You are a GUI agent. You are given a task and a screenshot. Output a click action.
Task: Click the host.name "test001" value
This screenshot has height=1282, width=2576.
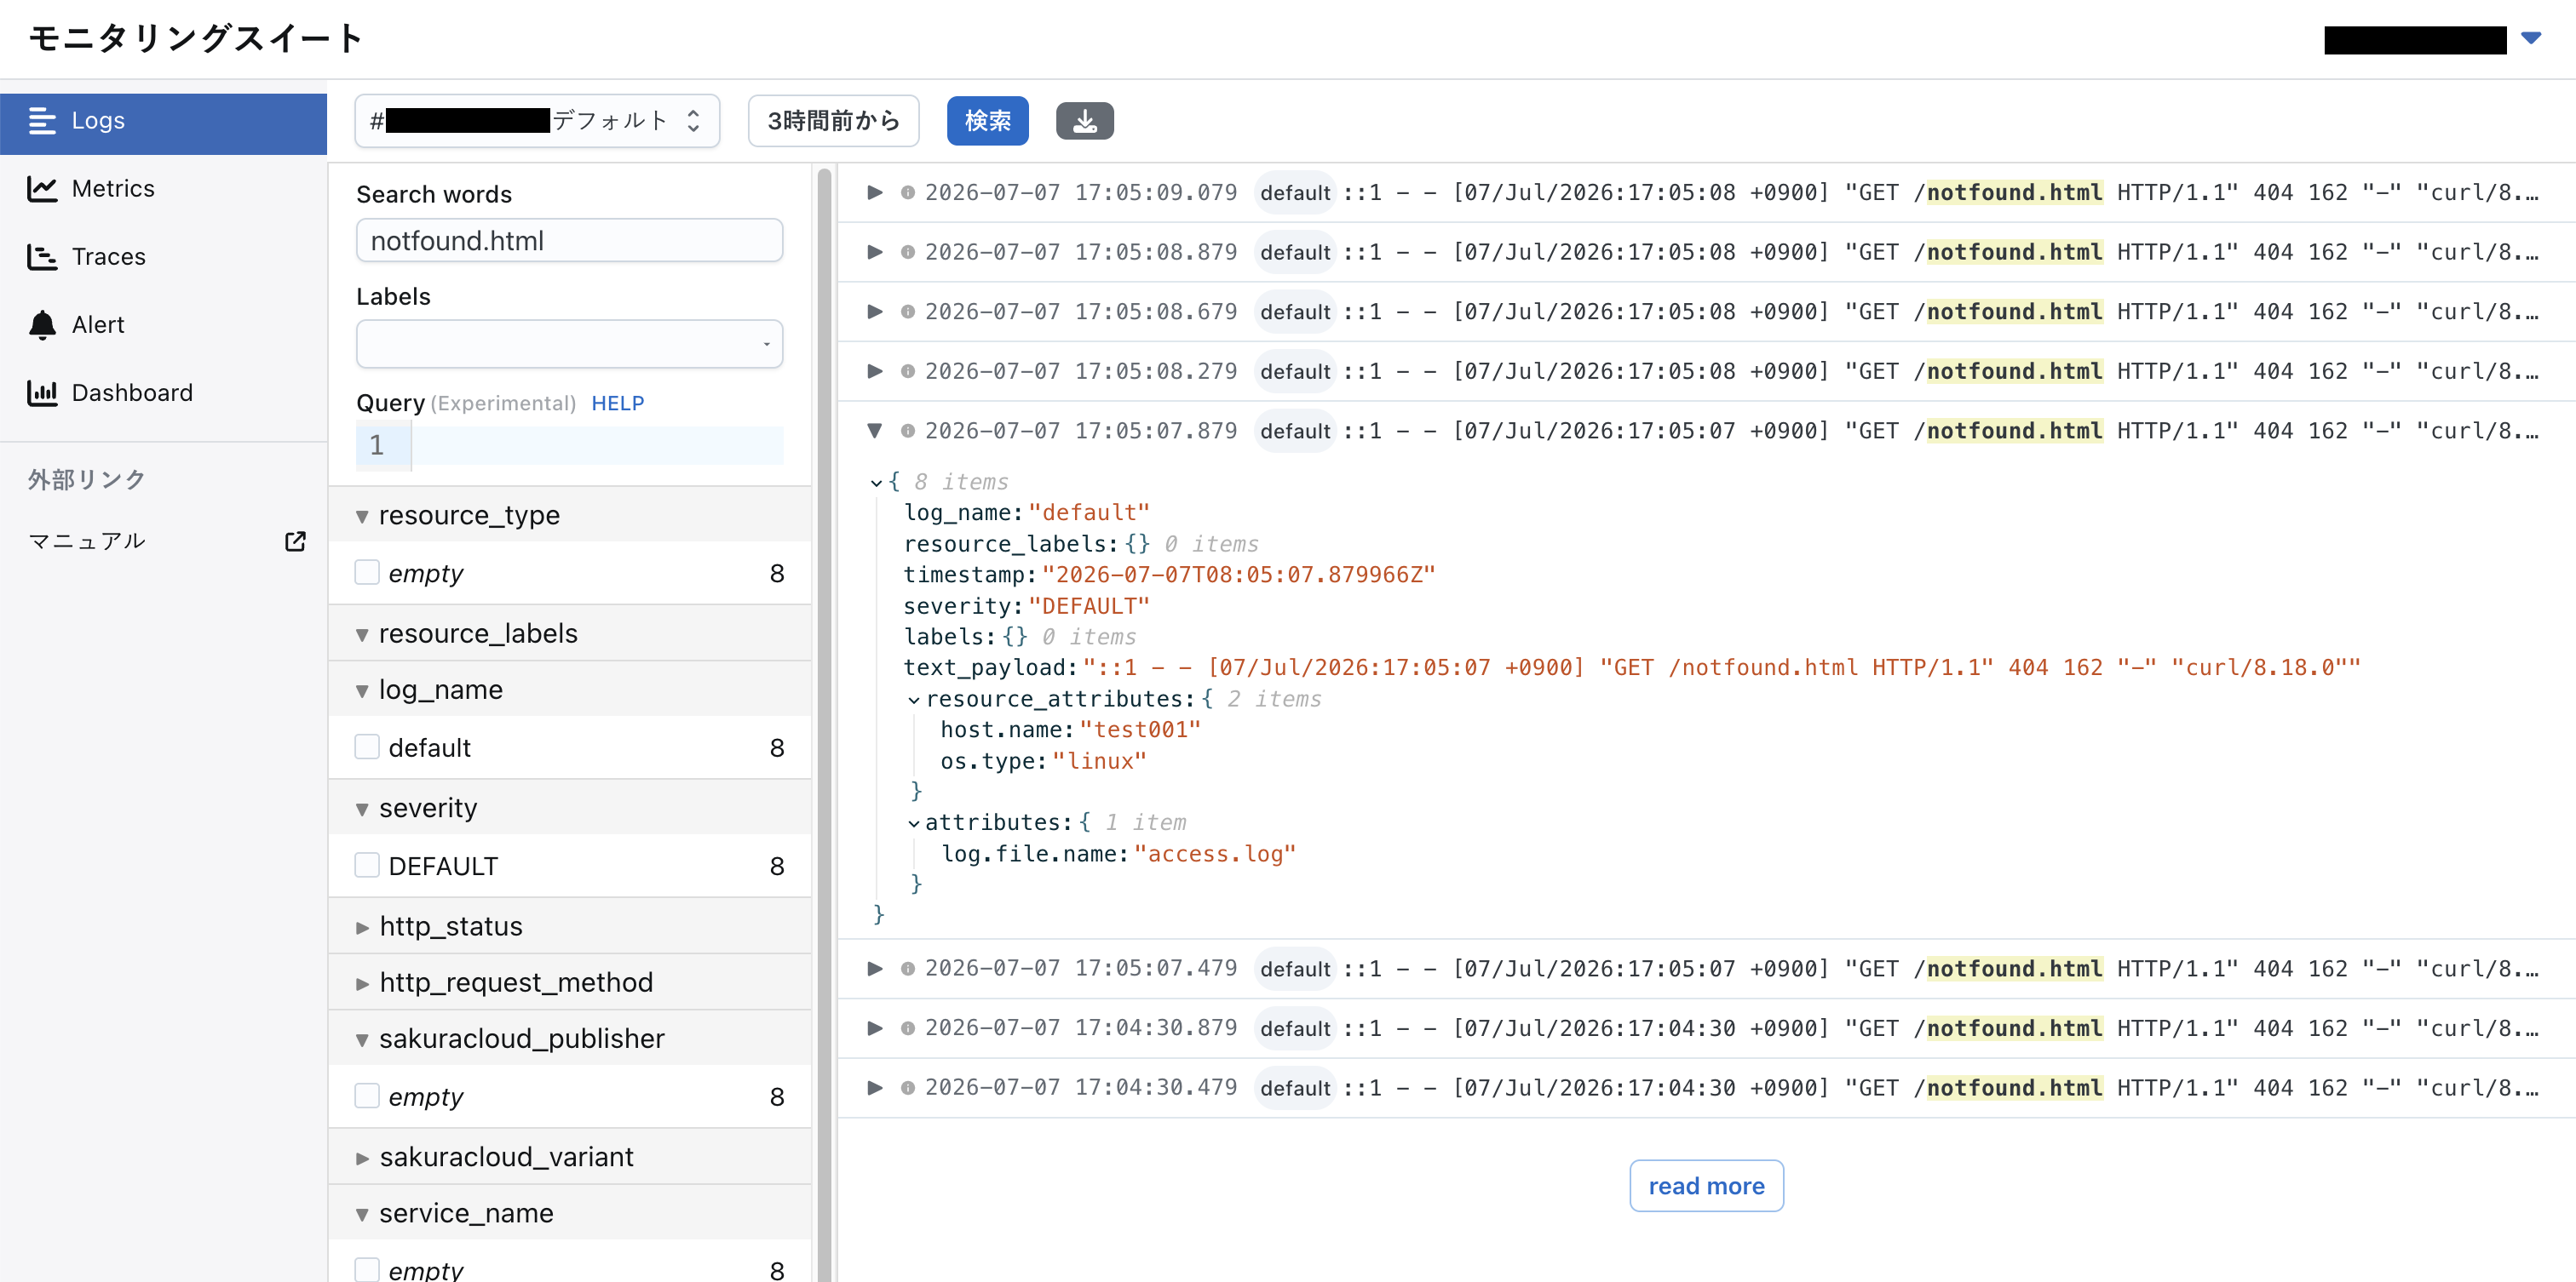coord(1140,730)
